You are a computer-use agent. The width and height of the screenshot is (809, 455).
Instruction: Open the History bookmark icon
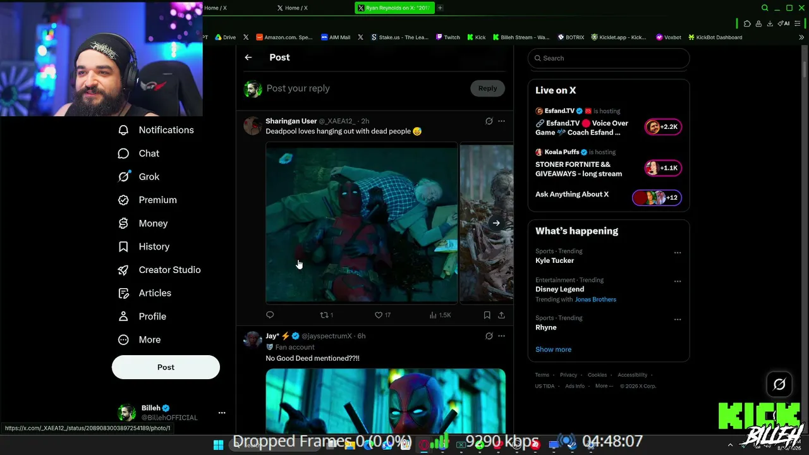tap(124, 246)
